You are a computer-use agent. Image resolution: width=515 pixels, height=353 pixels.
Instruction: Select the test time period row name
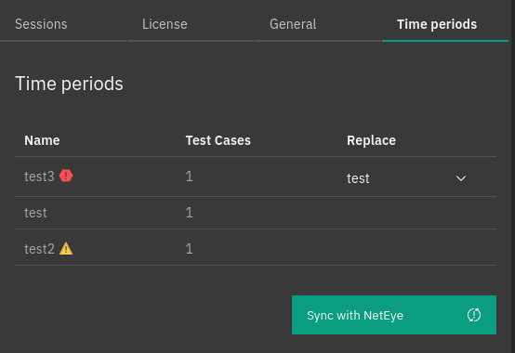click(35, 213)
